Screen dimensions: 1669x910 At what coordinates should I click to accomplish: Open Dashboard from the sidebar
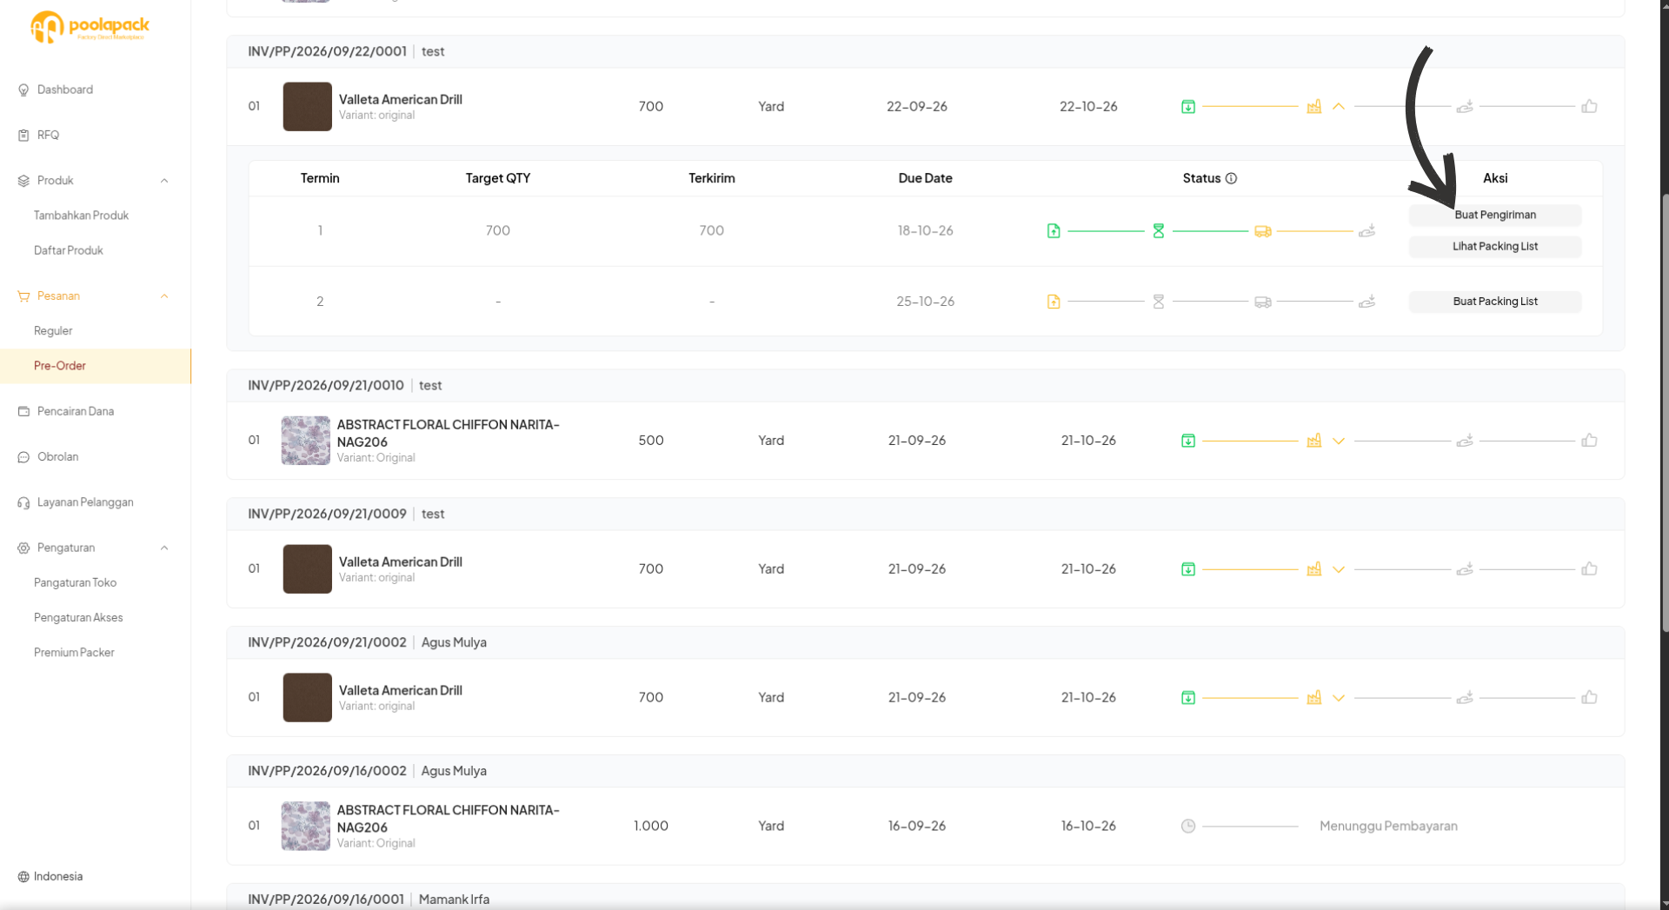point(64,90)
